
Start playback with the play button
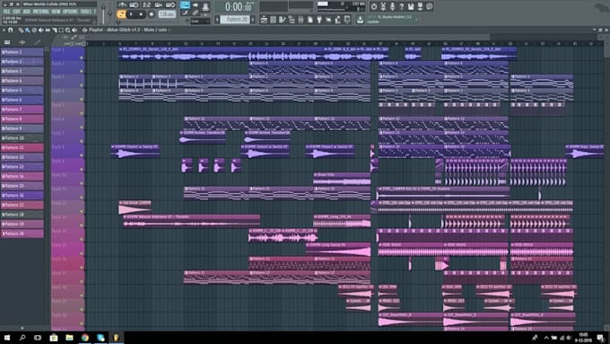pos(132,14)
